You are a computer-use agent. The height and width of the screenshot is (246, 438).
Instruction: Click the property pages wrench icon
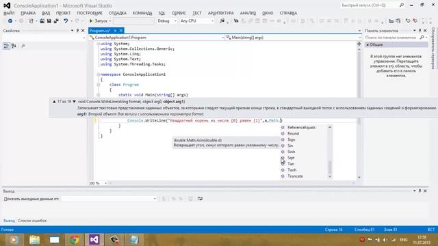click(23, 46)
